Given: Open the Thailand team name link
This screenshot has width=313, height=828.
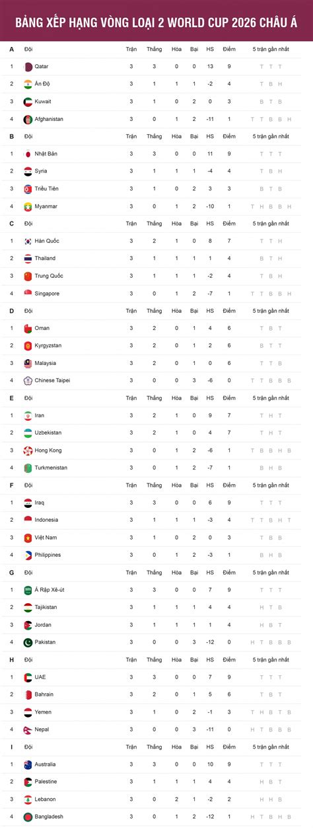Looking at the screenshot, I should 45,259.
